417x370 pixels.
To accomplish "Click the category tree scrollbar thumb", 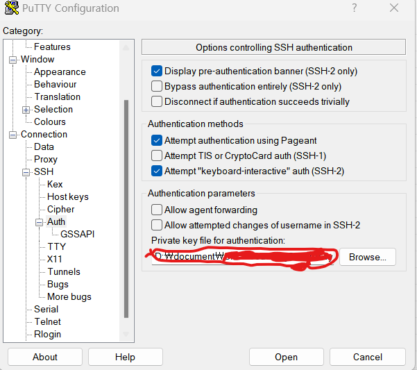I will [126, 209].
